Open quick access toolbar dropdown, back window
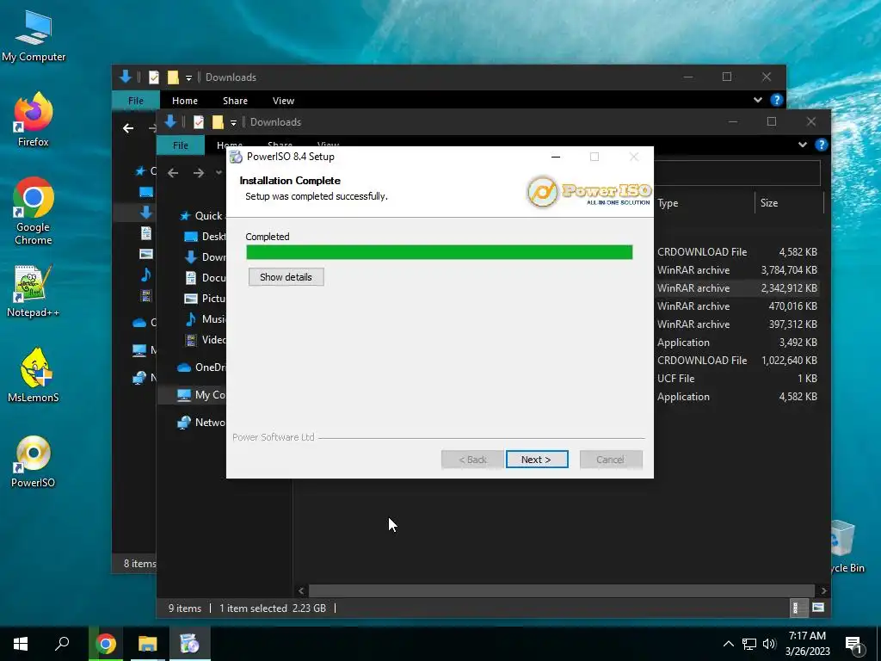The image size is (881, 661). [x=188, y=77]
